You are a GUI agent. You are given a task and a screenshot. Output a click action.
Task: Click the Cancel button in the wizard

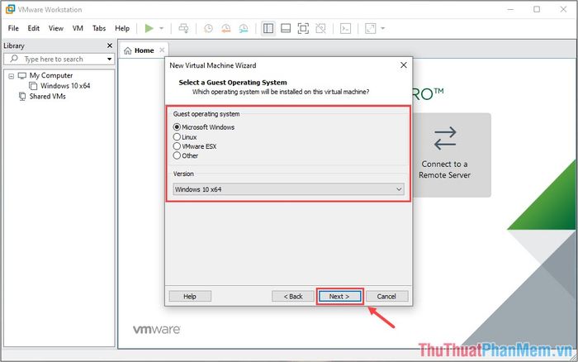386,297
